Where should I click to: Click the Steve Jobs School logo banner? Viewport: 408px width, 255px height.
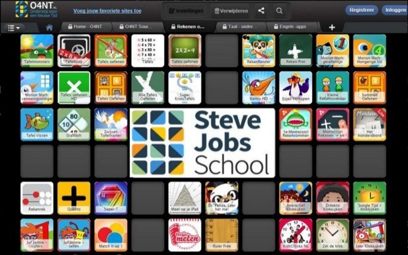coord(202,143)
